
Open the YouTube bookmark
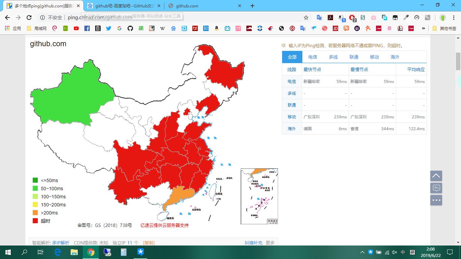(76, 29)
